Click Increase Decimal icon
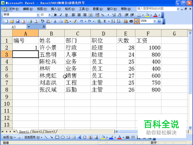Image resolution: width=193 pixels, height=145 pixels. click(114, 15)
